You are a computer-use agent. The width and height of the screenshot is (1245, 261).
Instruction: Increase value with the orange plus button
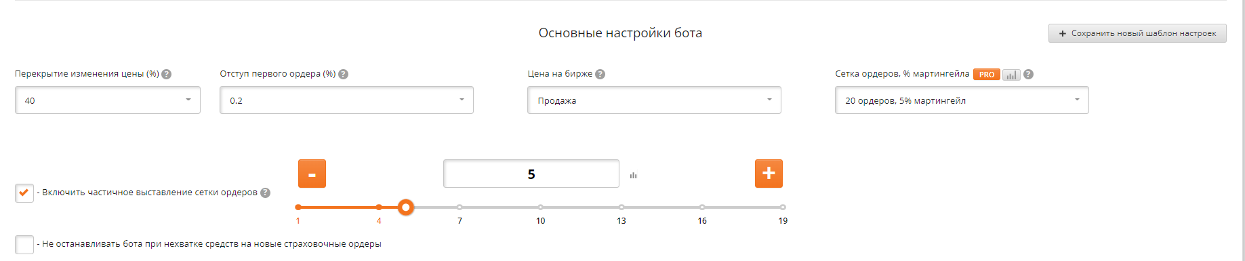[769, 174]
